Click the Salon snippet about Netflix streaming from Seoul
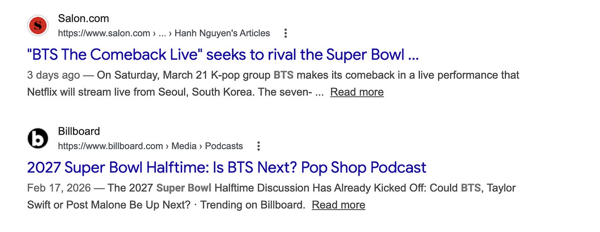The width and height of the screenshot is (600, 232). (273, 84)
